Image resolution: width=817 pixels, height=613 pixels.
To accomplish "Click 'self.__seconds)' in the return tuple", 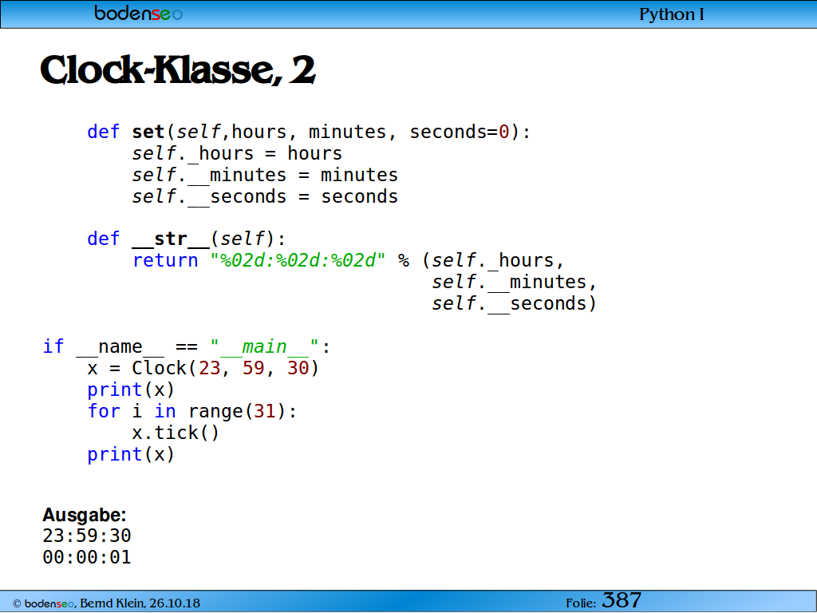I will point(515,303).
